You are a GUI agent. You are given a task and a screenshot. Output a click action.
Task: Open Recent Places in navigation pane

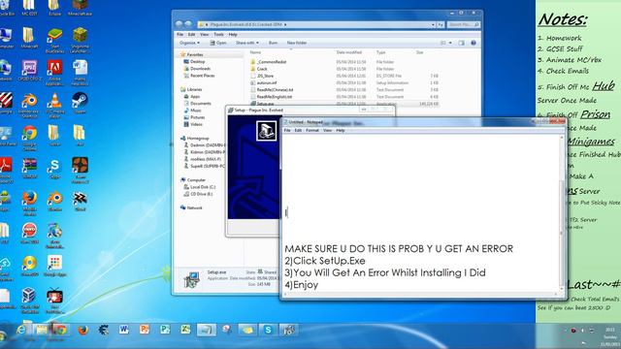(200, 76)
